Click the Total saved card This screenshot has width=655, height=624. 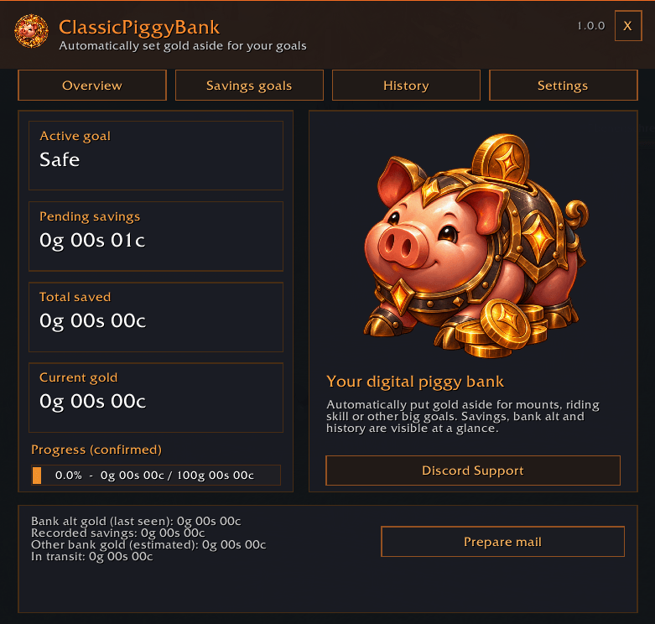pyautogui.click(x=156, y=316)
